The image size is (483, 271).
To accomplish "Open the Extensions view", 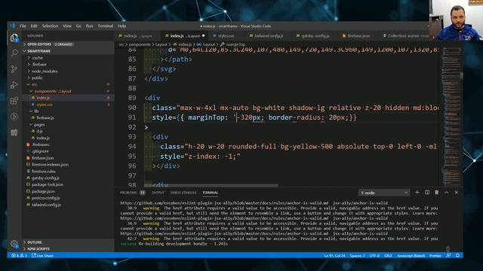I will [14, 101].
